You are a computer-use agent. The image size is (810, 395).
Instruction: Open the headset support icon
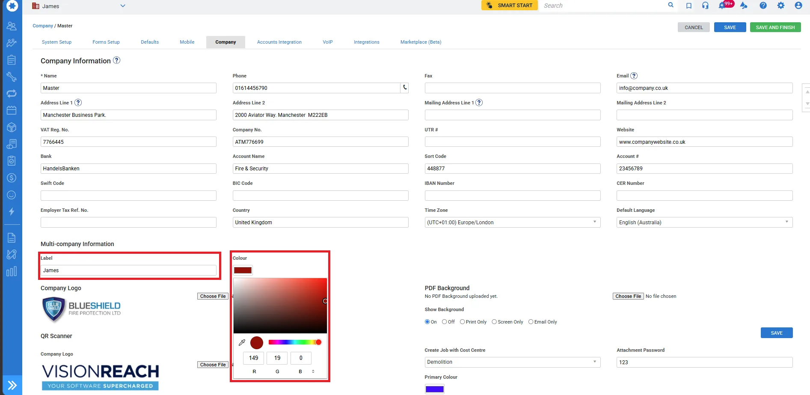[705, 6]
